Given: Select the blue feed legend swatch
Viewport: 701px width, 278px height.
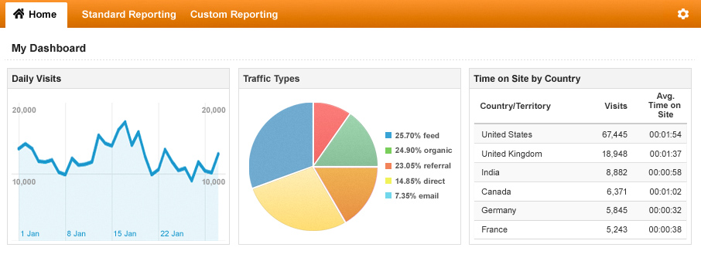Looking at the screenshot, I should pos(388,135).
